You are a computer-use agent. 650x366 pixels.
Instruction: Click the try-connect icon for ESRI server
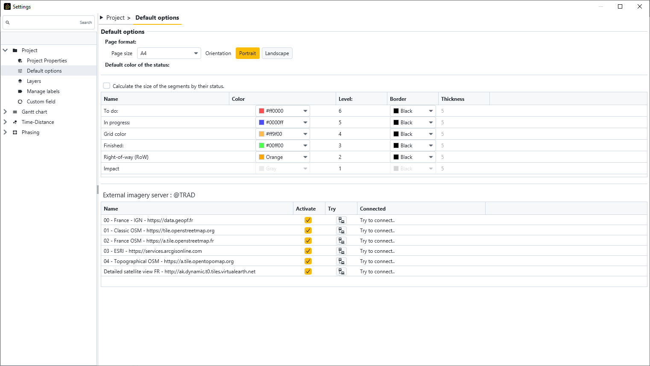tap(341, 251)
